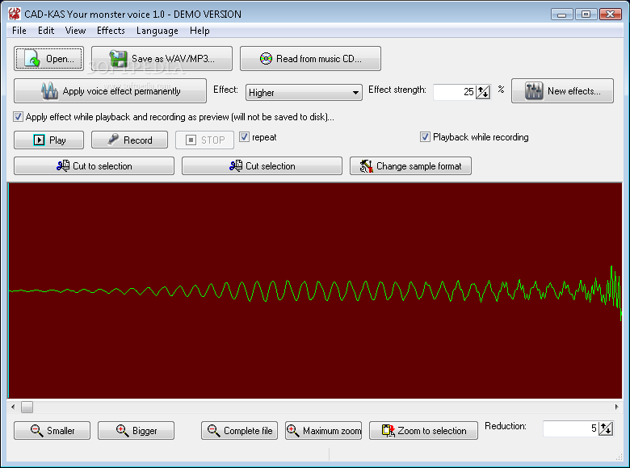Click the horizontal scrollbar thumb
Screen dimensions: 630x468
coord(27,407)
